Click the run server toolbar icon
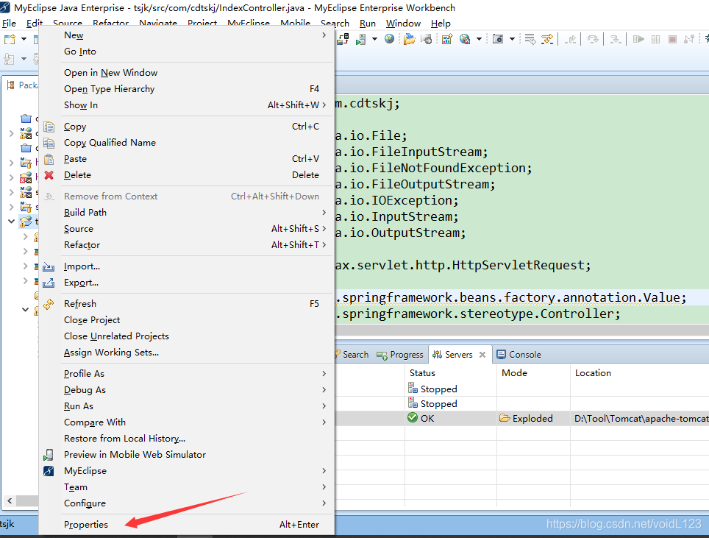Screen dimensions: 709x538 point(360,39)
